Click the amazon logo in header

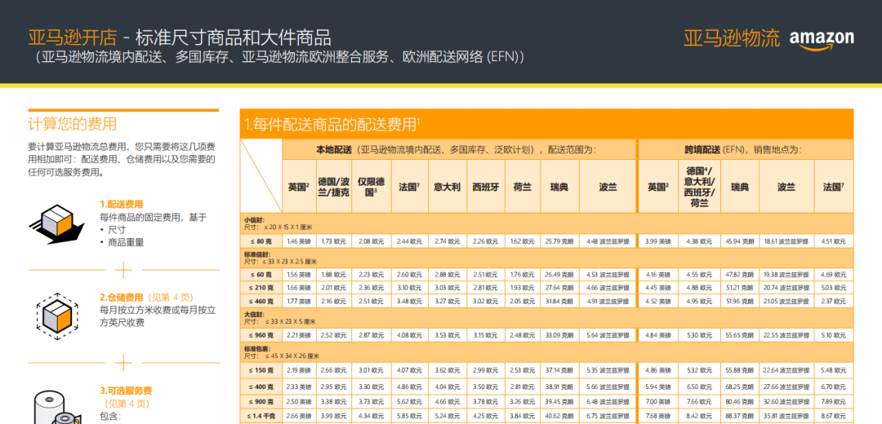(822, 39)
